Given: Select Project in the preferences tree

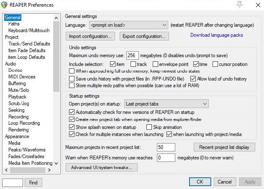Looking at the screenshot, I should (12, 37).
